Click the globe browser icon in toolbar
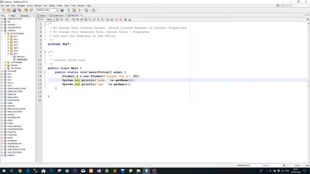Screen dimensions: 310x174 (62, 10)
